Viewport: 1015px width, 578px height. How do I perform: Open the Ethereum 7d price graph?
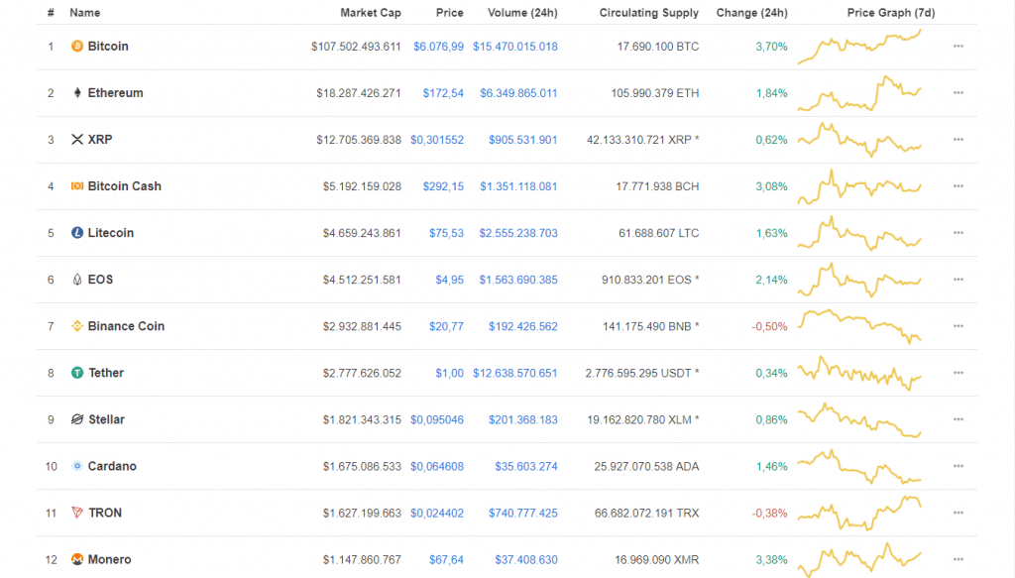click(859, 93)
